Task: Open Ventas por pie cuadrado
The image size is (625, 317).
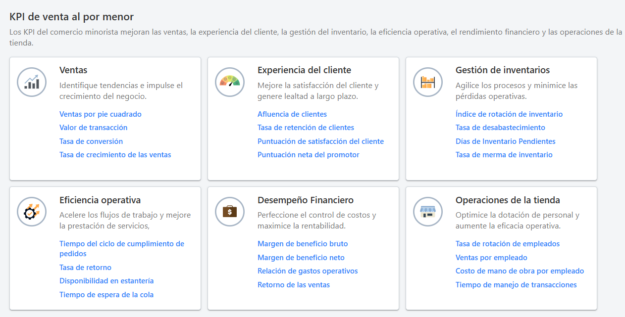Action: click(x=101, y=114)
